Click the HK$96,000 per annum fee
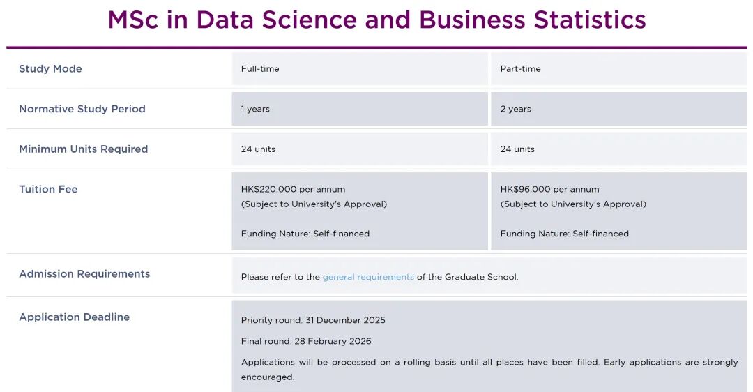The width and height of the screenshot is (753, 392). click(549, 189)
